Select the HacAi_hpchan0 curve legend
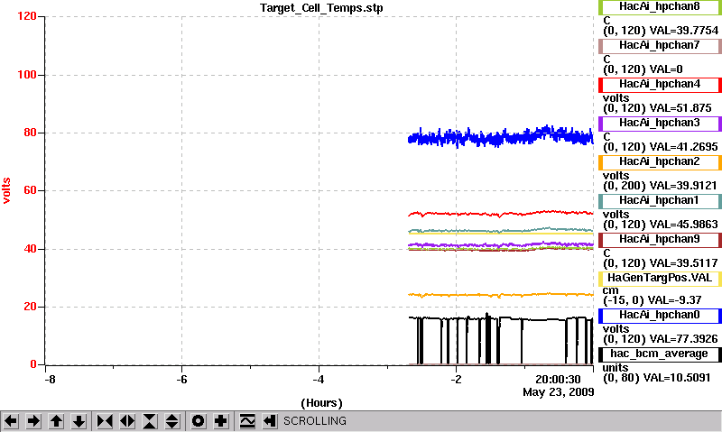 point(660,315)
